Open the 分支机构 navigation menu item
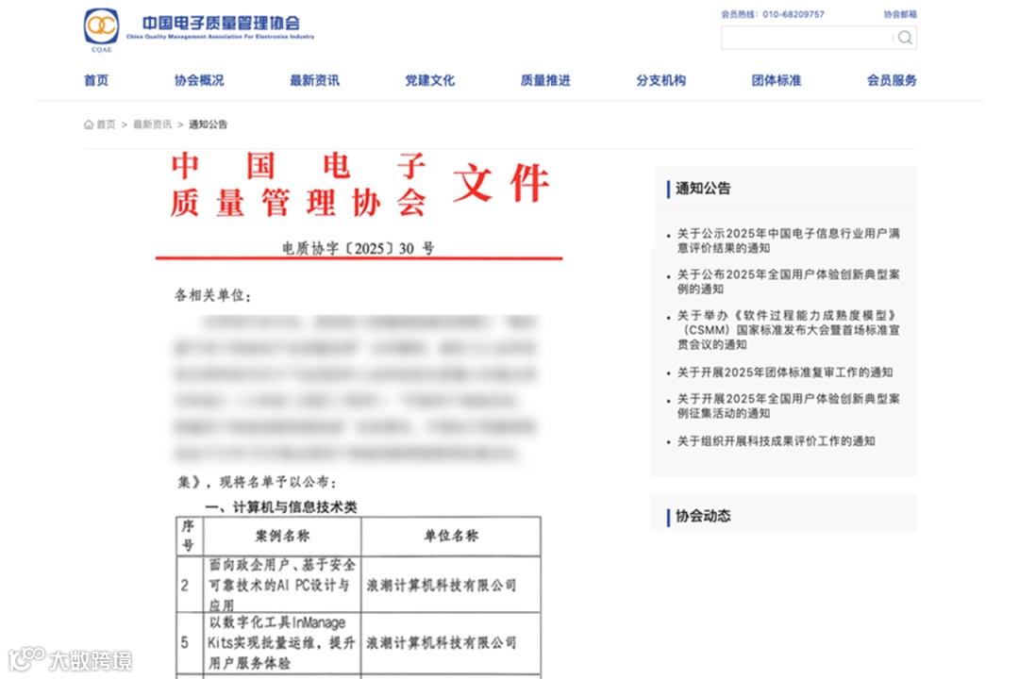 coord(660,80)
